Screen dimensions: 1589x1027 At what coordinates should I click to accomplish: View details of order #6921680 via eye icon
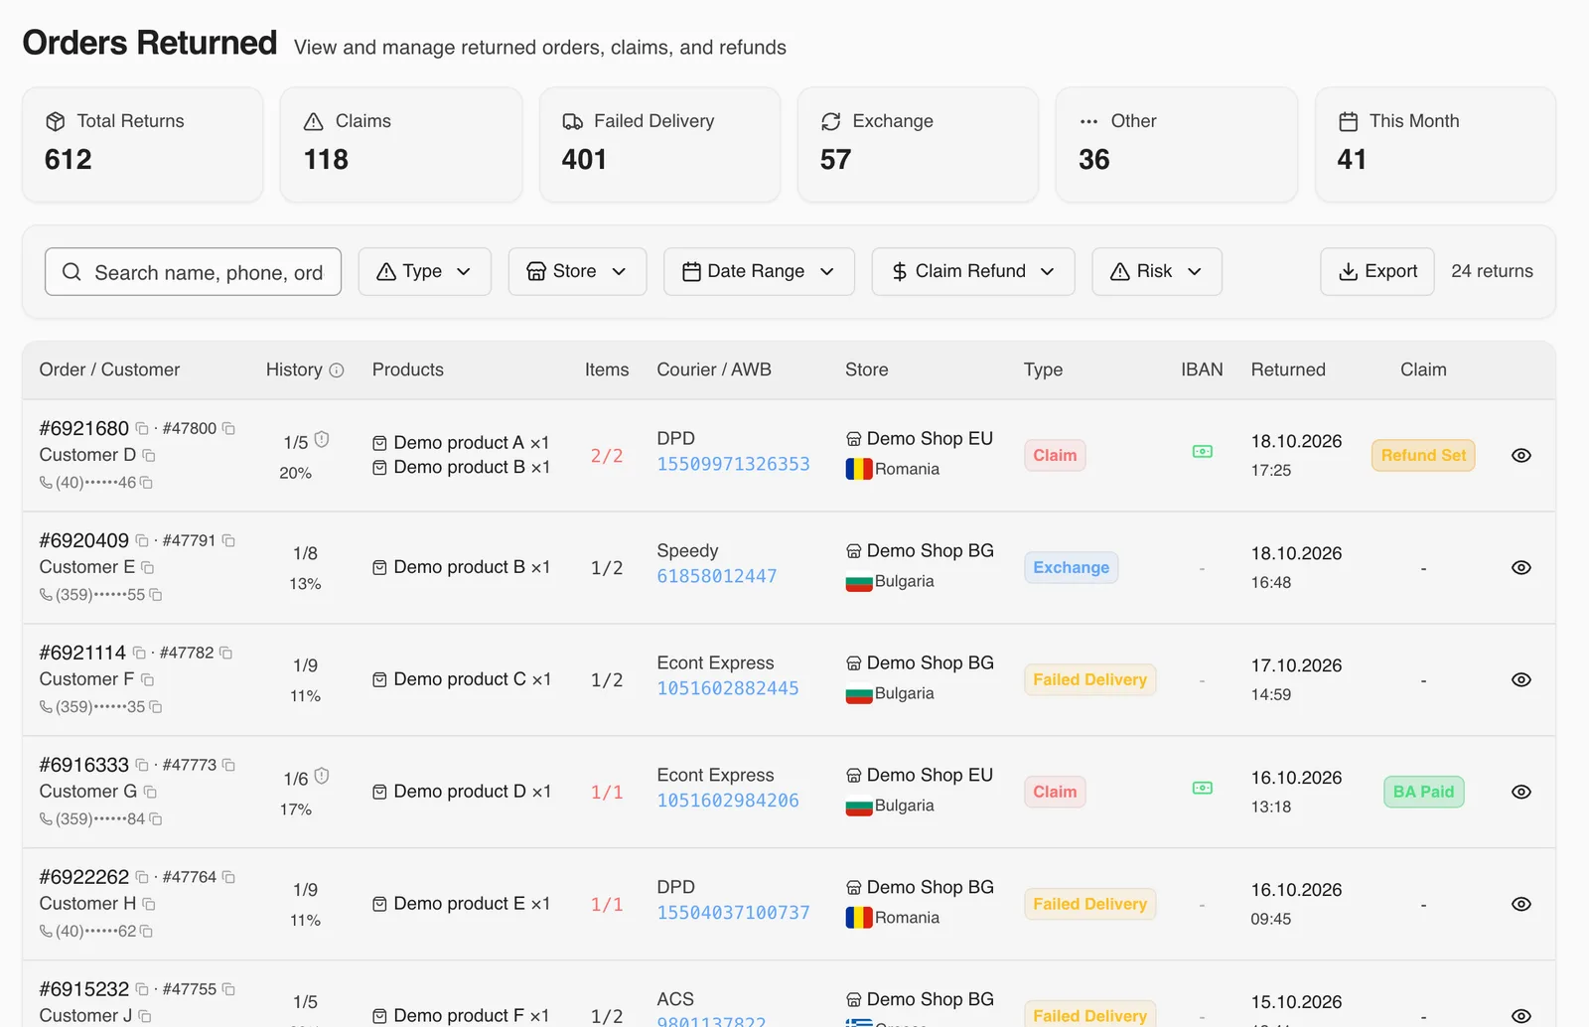click(x=1520, y=456)
